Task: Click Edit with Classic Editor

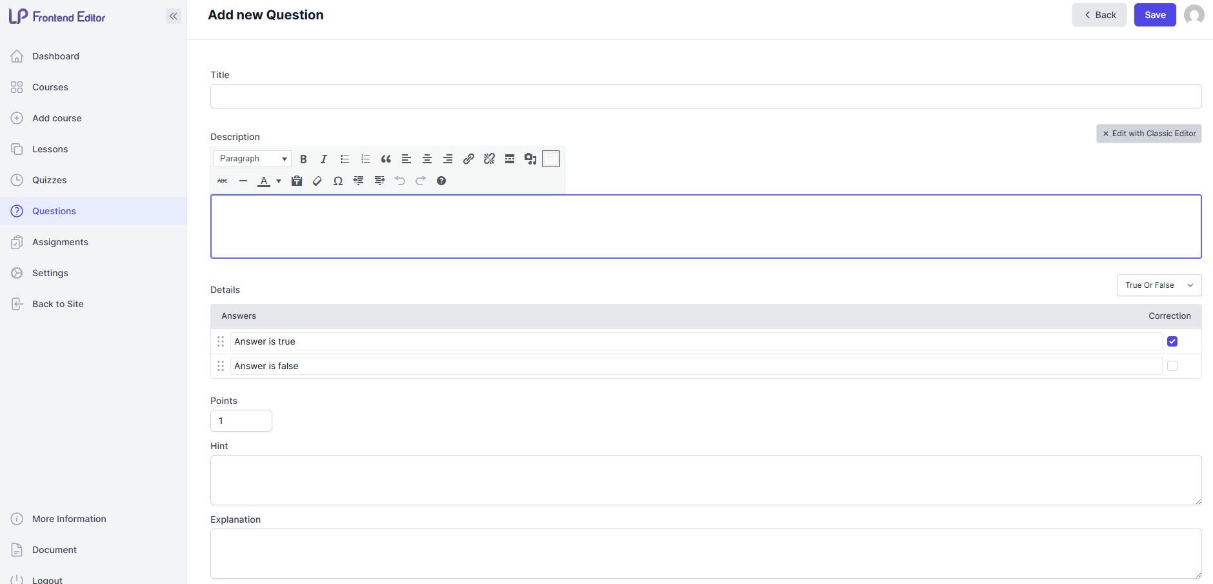Action: pyautogui.click(x=1148, y=134)
